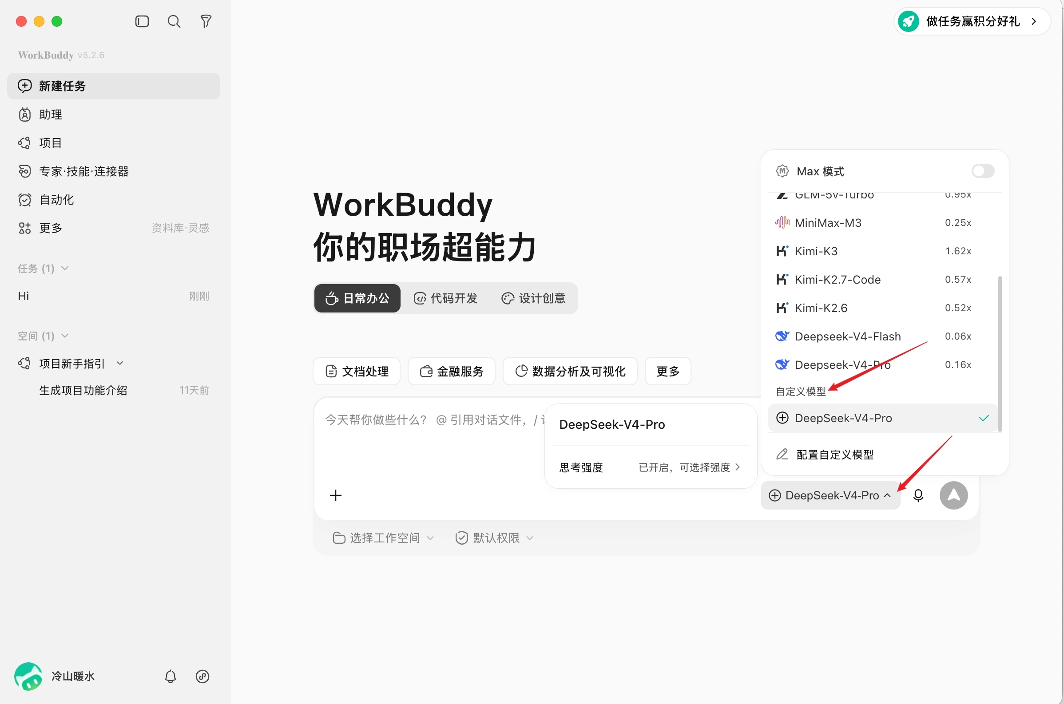Open 专家·技能·连接器 in sidebar

[x=114, y=171]
